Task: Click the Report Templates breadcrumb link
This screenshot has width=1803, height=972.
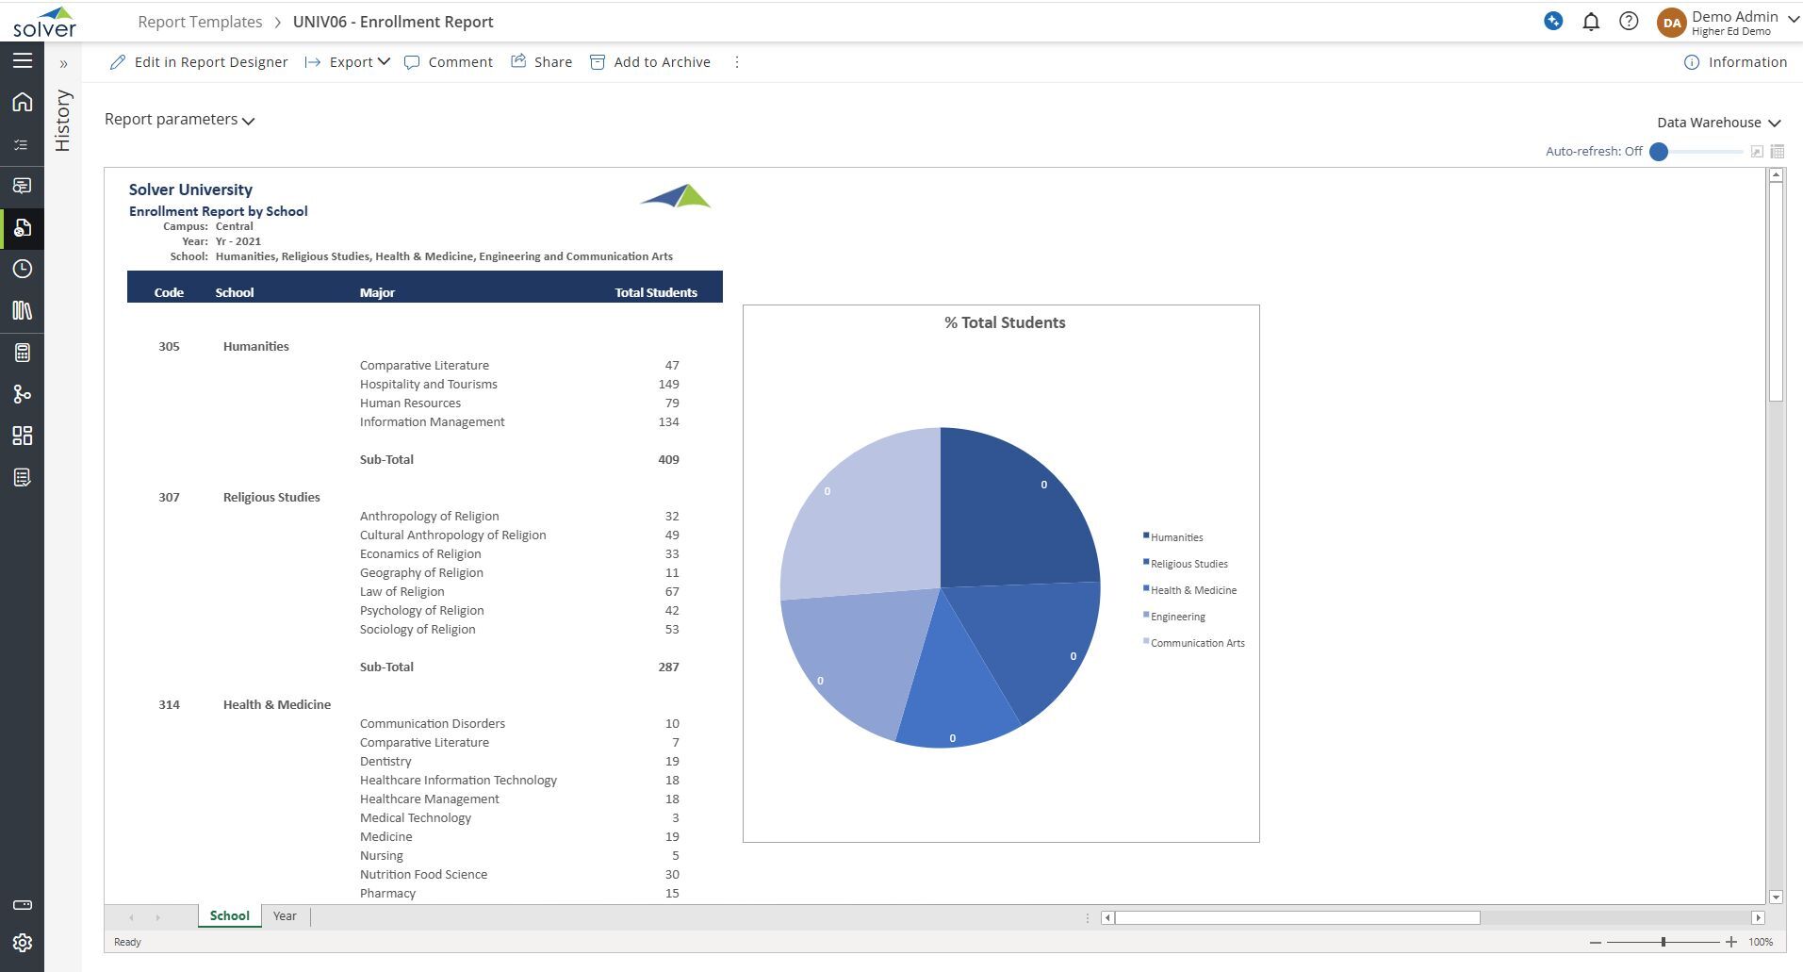Action: 200,22
